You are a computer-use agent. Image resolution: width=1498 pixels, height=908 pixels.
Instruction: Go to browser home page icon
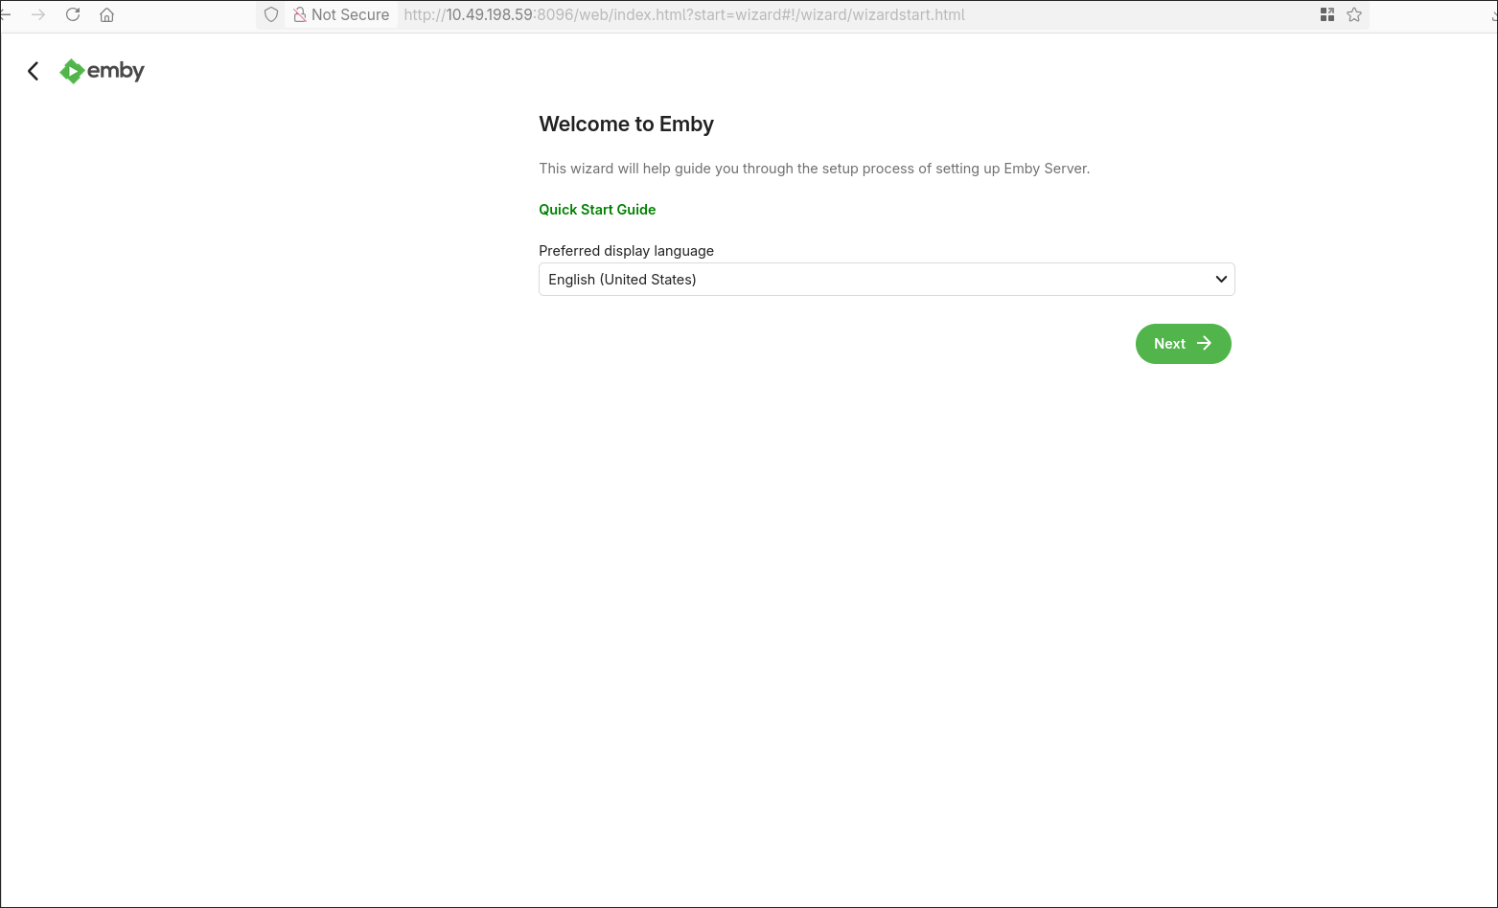107,14
